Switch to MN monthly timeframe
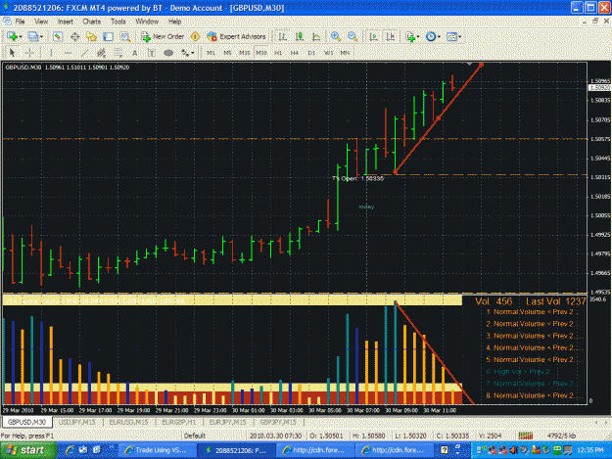The image size is (612, 459). point(345,53)
